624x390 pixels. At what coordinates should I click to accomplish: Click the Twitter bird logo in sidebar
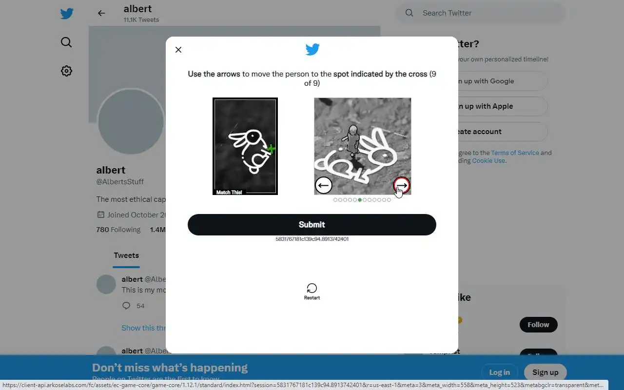point(67,14)
